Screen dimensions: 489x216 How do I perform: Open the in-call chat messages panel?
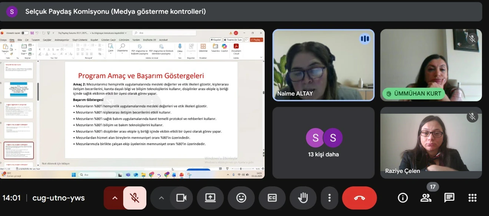449,198
